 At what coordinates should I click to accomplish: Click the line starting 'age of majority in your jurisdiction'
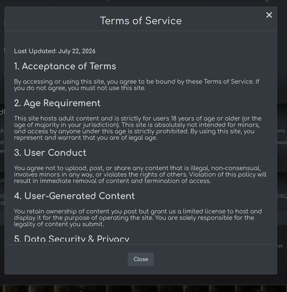[137, 125]
